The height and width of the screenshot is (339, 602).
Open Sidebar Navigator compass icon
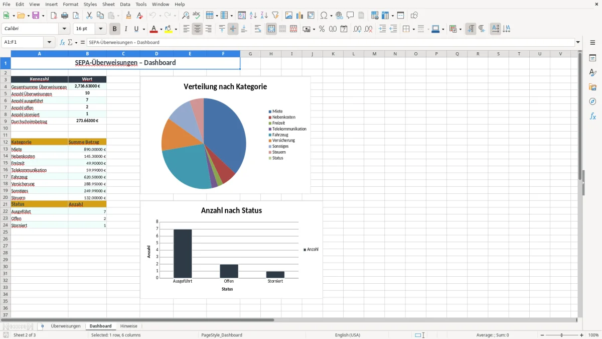coord(592,101)
